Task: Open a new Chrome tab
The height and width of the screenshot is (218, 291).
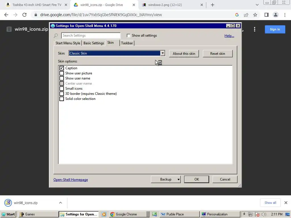Action: coord(213,5)
